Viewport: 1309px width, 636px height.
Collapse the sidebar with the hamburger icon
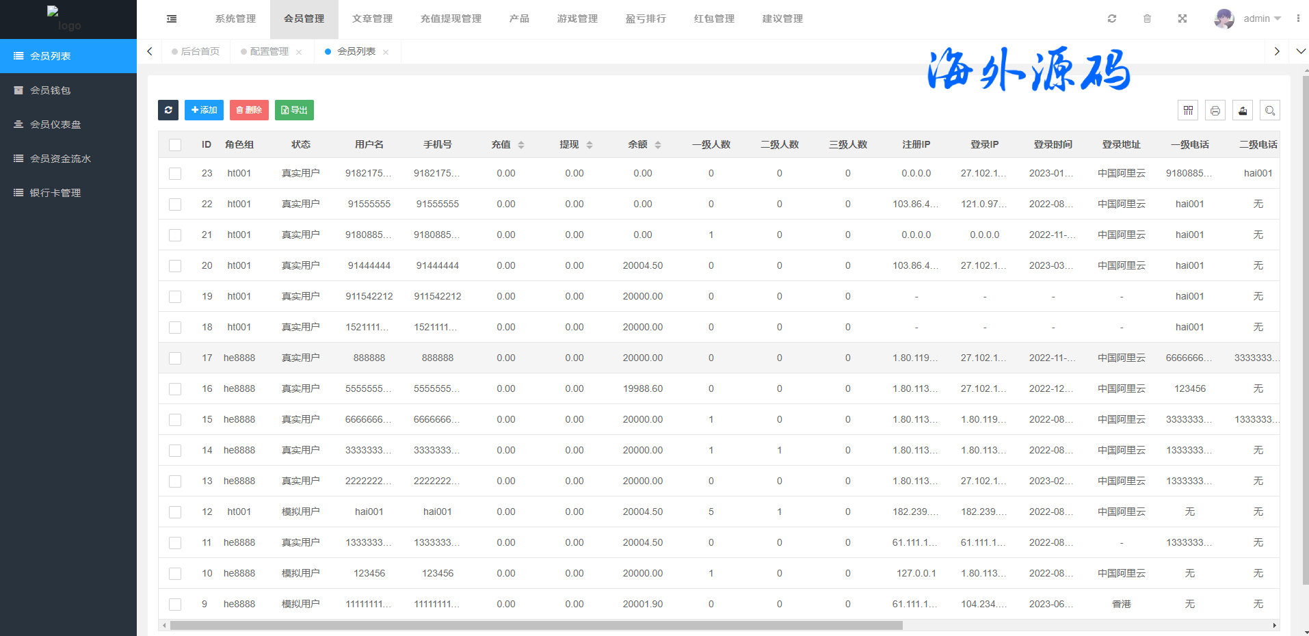172,19
